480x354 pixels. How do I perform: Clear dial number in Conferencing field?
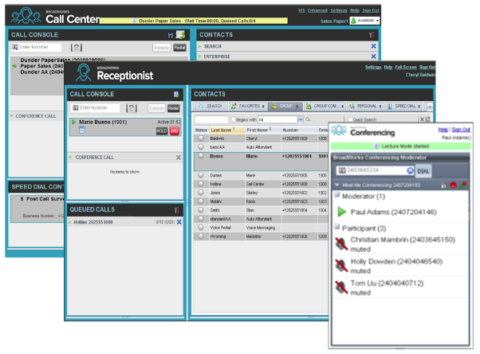click(x=409, y=169)
